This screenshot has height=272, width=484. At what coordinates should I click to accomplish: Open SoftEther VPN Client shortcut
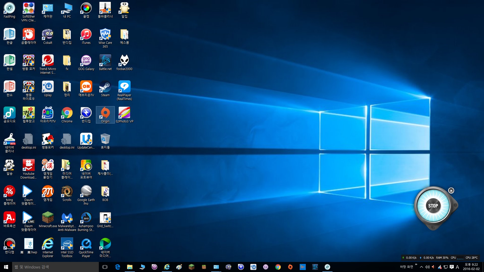pos(28,12)
